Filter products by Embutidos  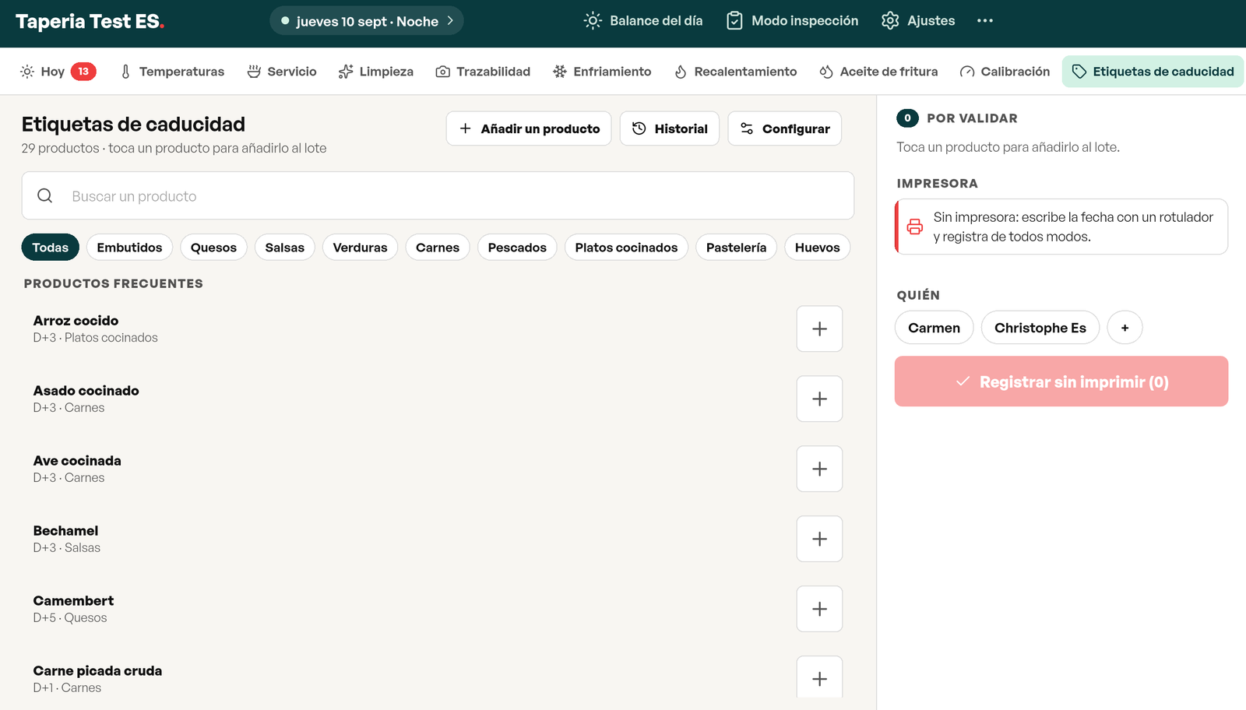(130, 248)
